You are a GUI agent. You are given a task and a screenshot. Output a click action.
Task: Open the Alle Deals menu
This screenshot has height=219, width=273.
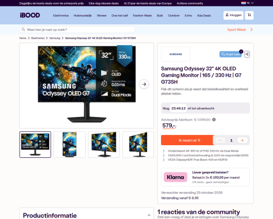point(204,16)
